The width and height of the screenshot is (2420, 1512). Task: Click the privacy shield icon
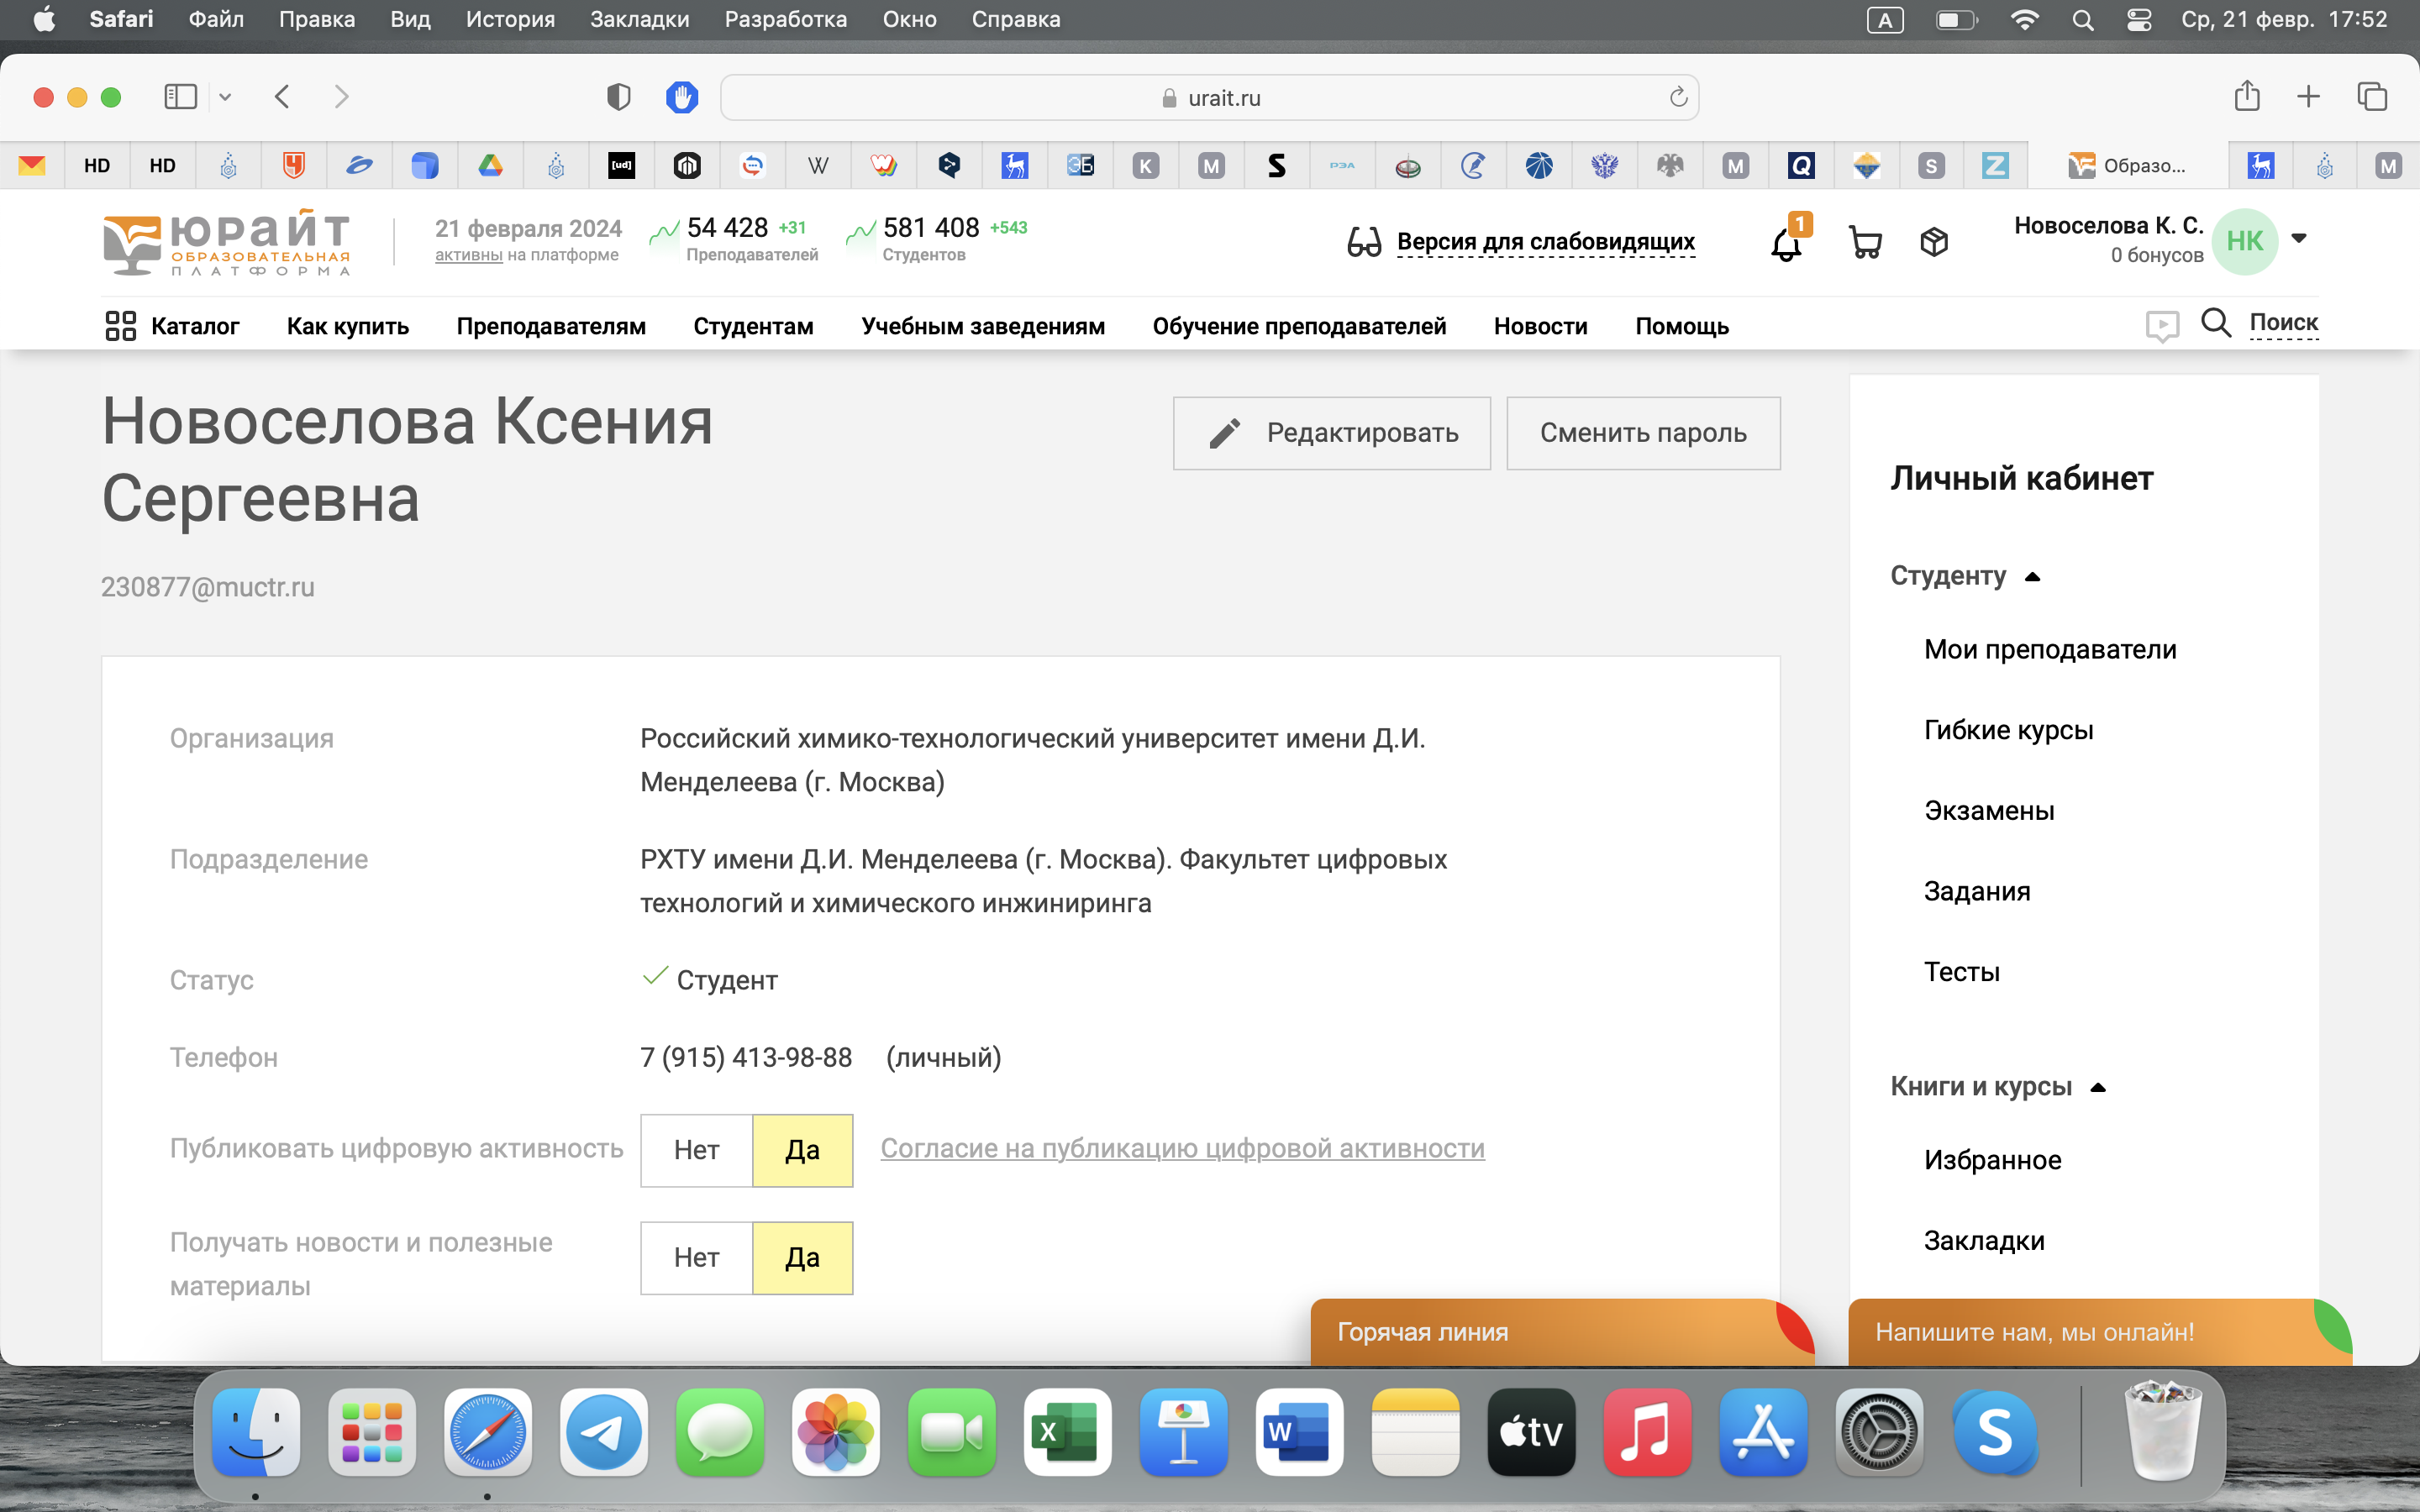click(x=619, y=97)
